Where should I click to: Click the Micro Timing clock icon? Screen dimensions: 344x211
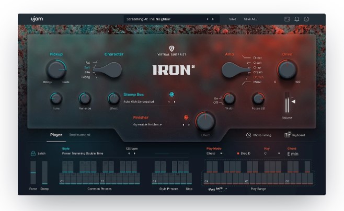point(248,135)
